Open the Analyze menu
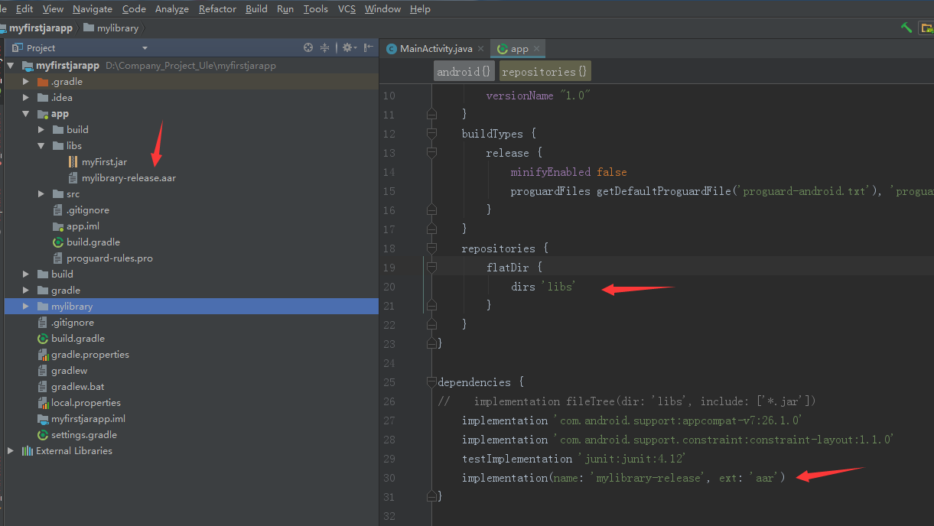Screen dimensions: 934x526 point(172,9)
